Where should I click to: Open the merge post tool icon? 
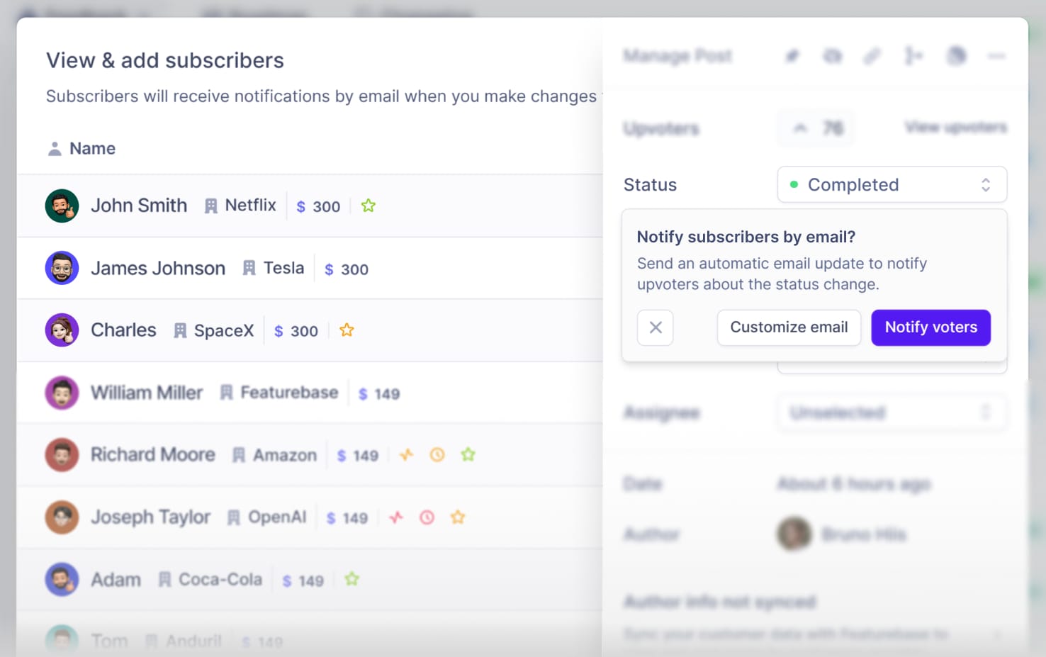[913, 56]
